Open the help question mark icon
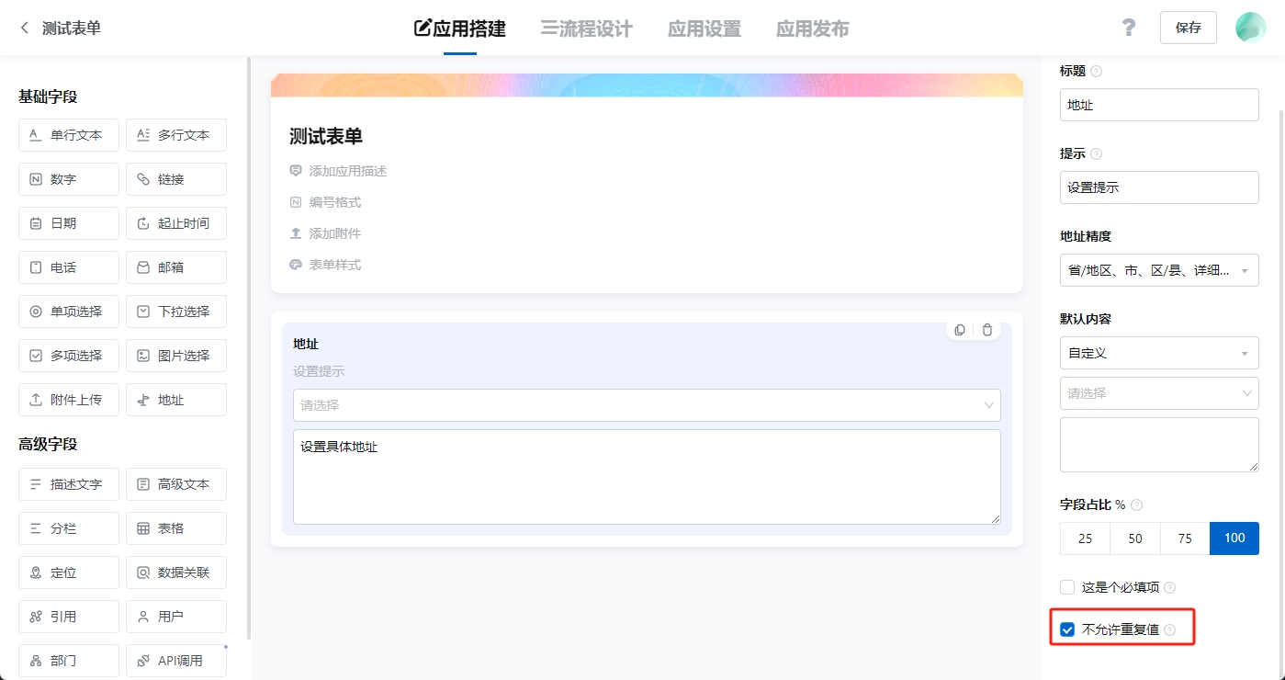Image resolution: width=1285 pixels, height=680 pixels. (x=1129, y=27)
